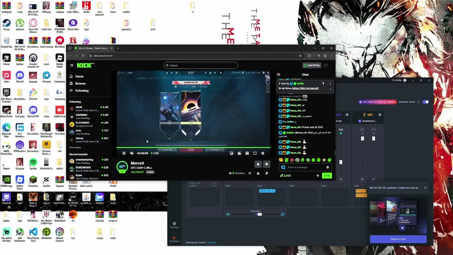453x255 pixels.
Task: Open Following in Kick sidebar
Action: [79, 91]
